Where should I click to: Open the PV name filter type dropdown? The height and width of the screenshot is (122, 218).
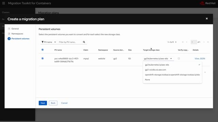[49, 42]
